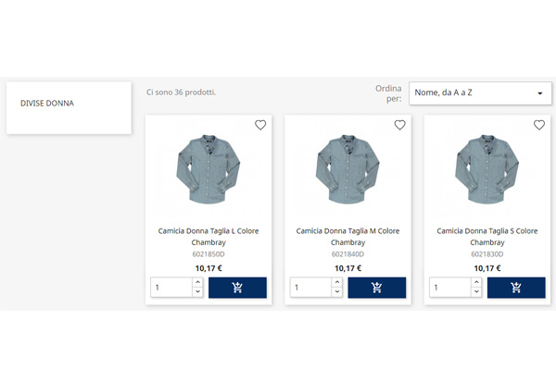The image size is (556, 370).
Task: Click the Taglia L shirt product image
Action: [x=208, y=168]
